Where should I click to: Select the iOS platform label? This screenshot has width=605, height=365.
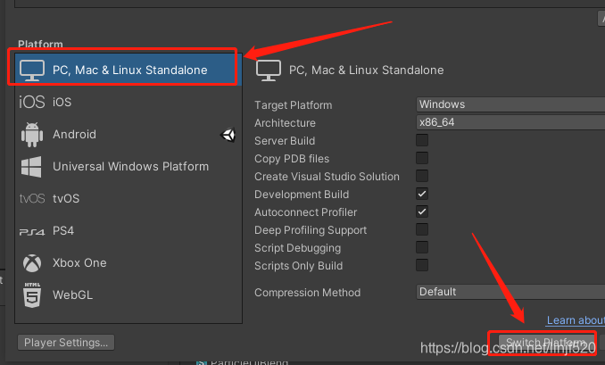(x=62, y=102)
